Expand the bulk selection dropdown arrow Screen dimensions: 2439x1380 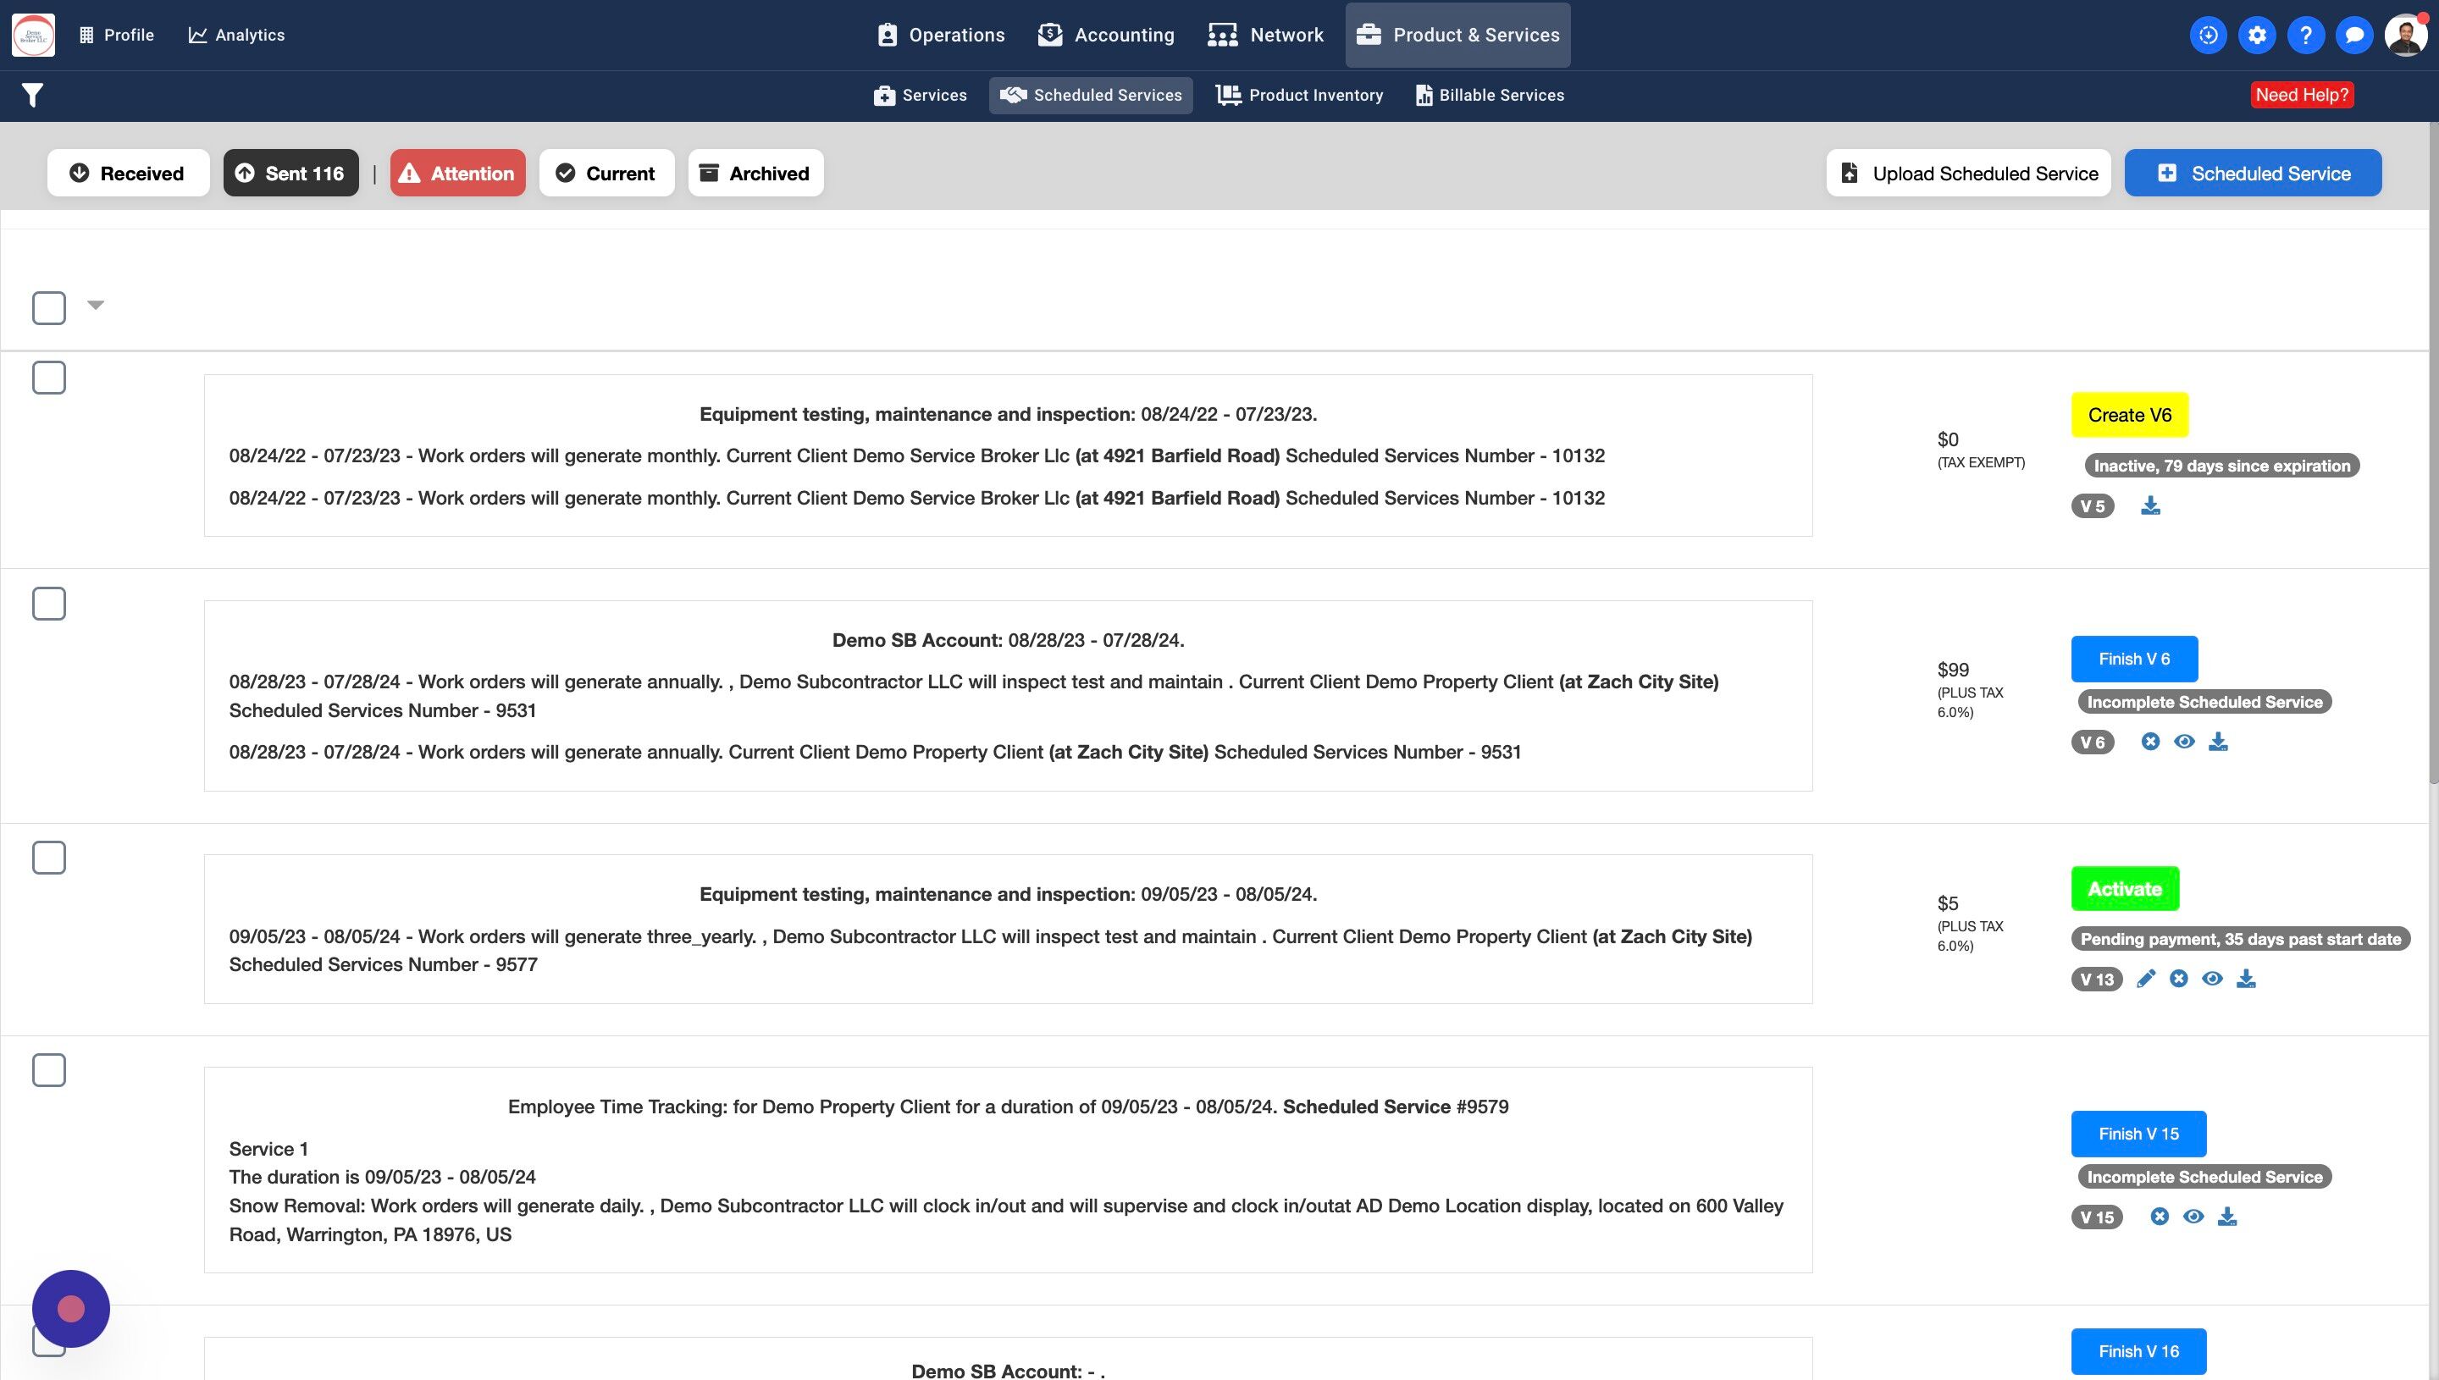(96, 305)
